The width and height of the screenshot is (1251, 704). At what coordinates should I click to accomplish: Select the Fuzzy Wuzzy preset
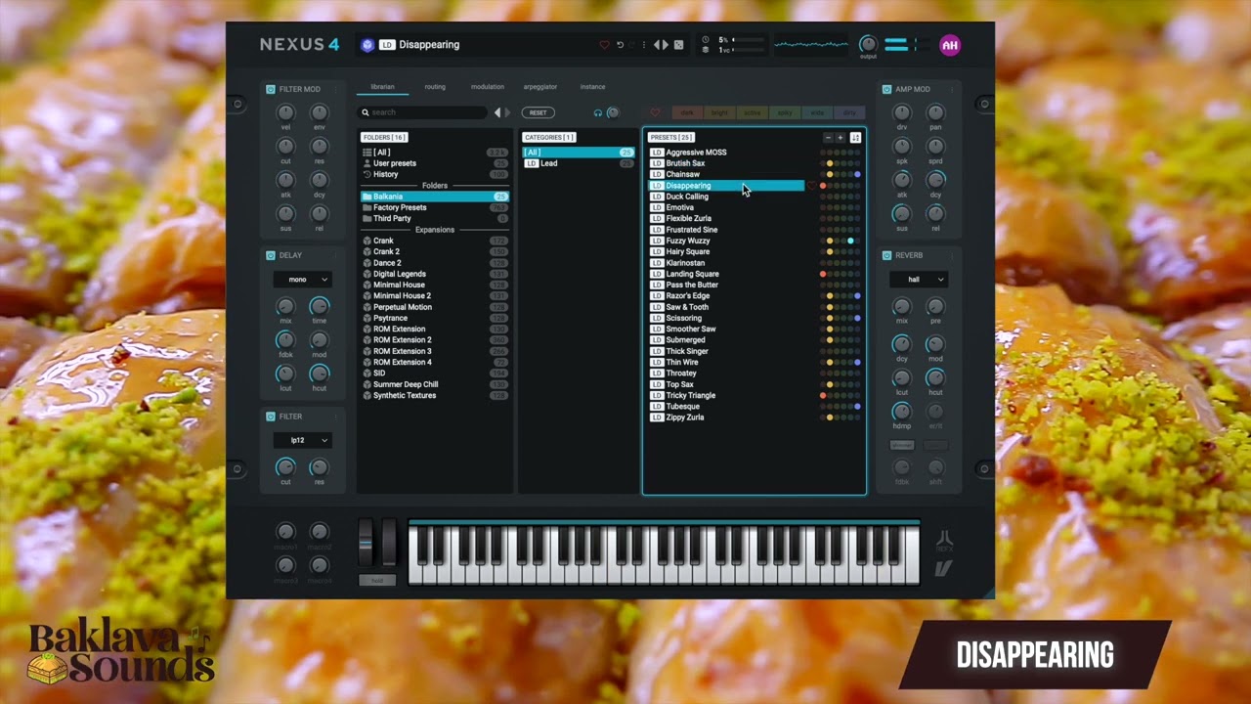click(x=726, y=241)
